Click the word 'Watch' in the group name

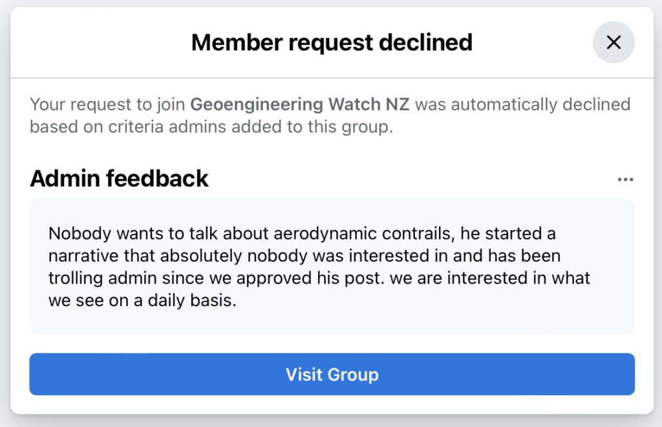[354, 104]
